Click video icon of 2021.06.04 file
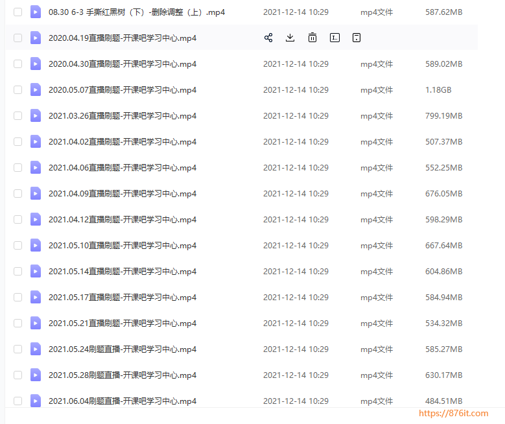 [x=36, y=401]
